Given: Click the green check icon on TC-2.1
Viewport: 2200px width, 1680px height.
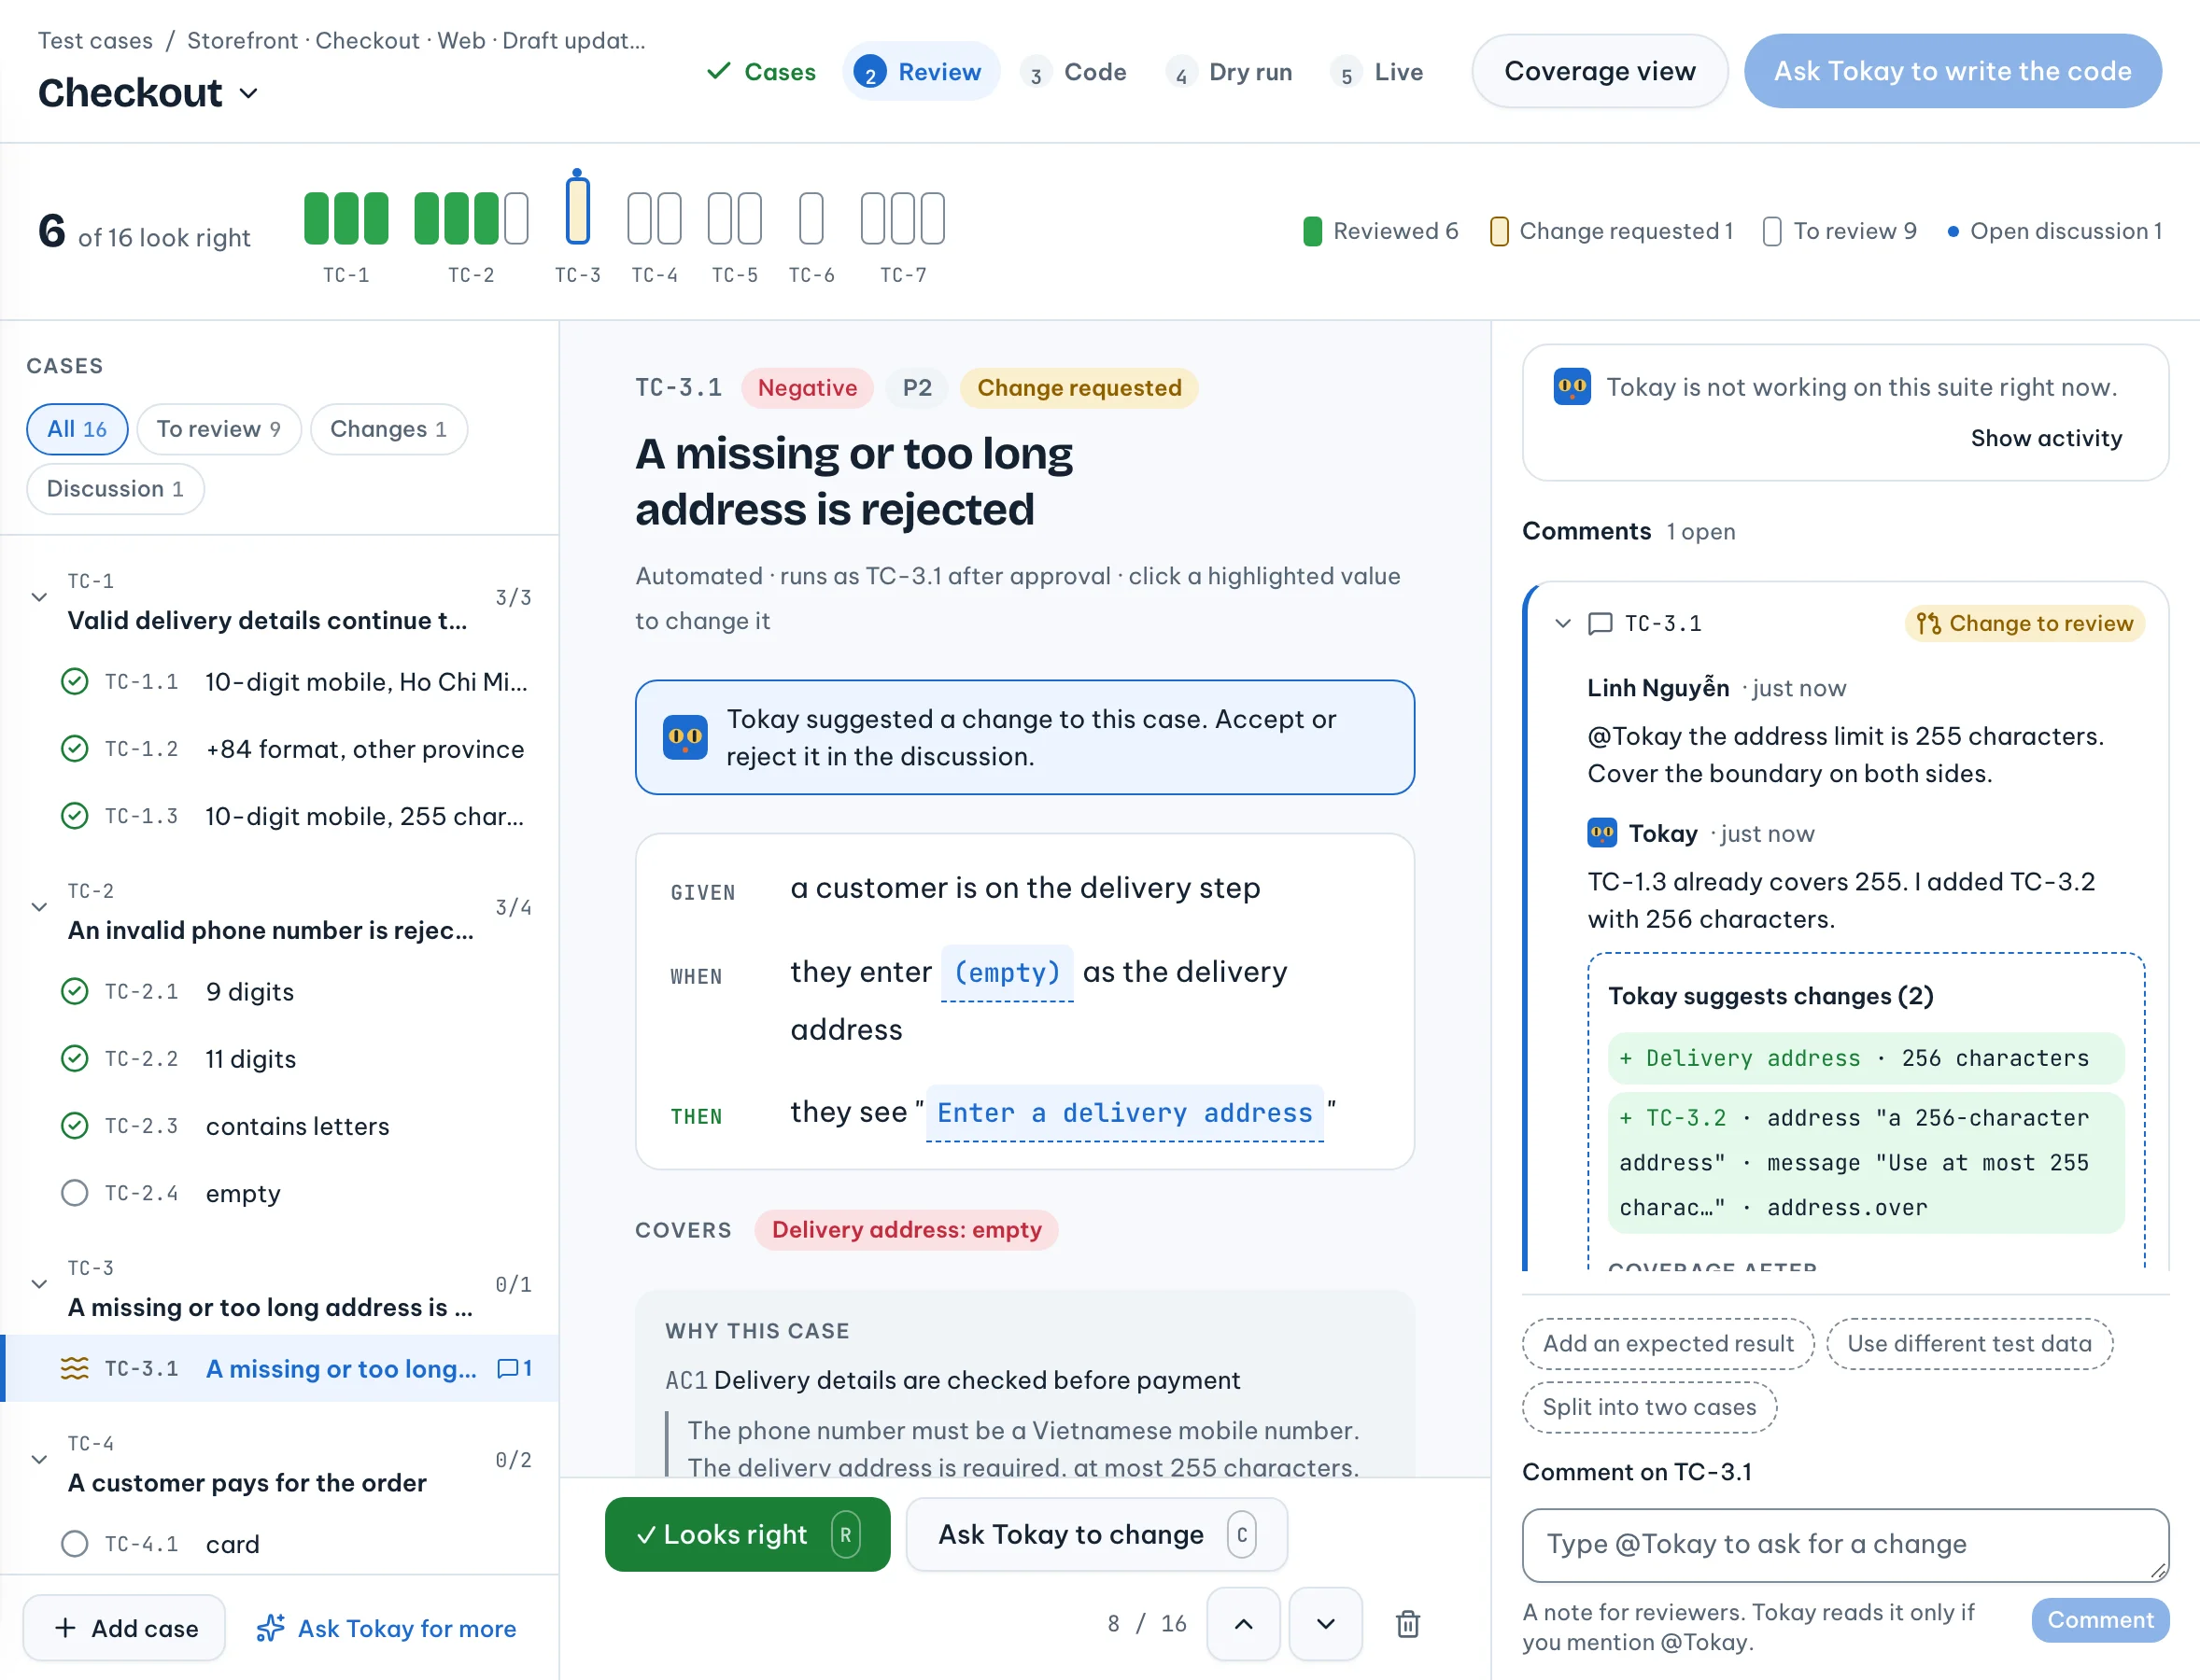Looking at the screenshot, I should [x=75, y=992].
